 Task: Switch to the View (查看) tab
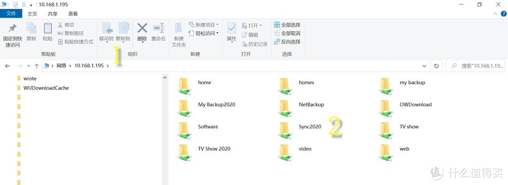[x=73, y=14]
